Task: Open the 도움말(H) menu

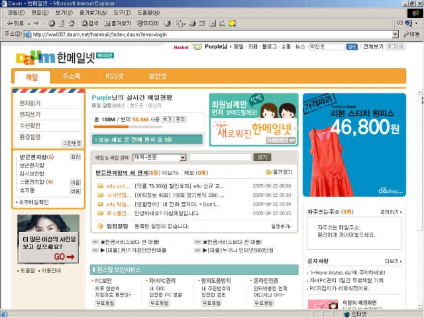Action: coord(148,13)
